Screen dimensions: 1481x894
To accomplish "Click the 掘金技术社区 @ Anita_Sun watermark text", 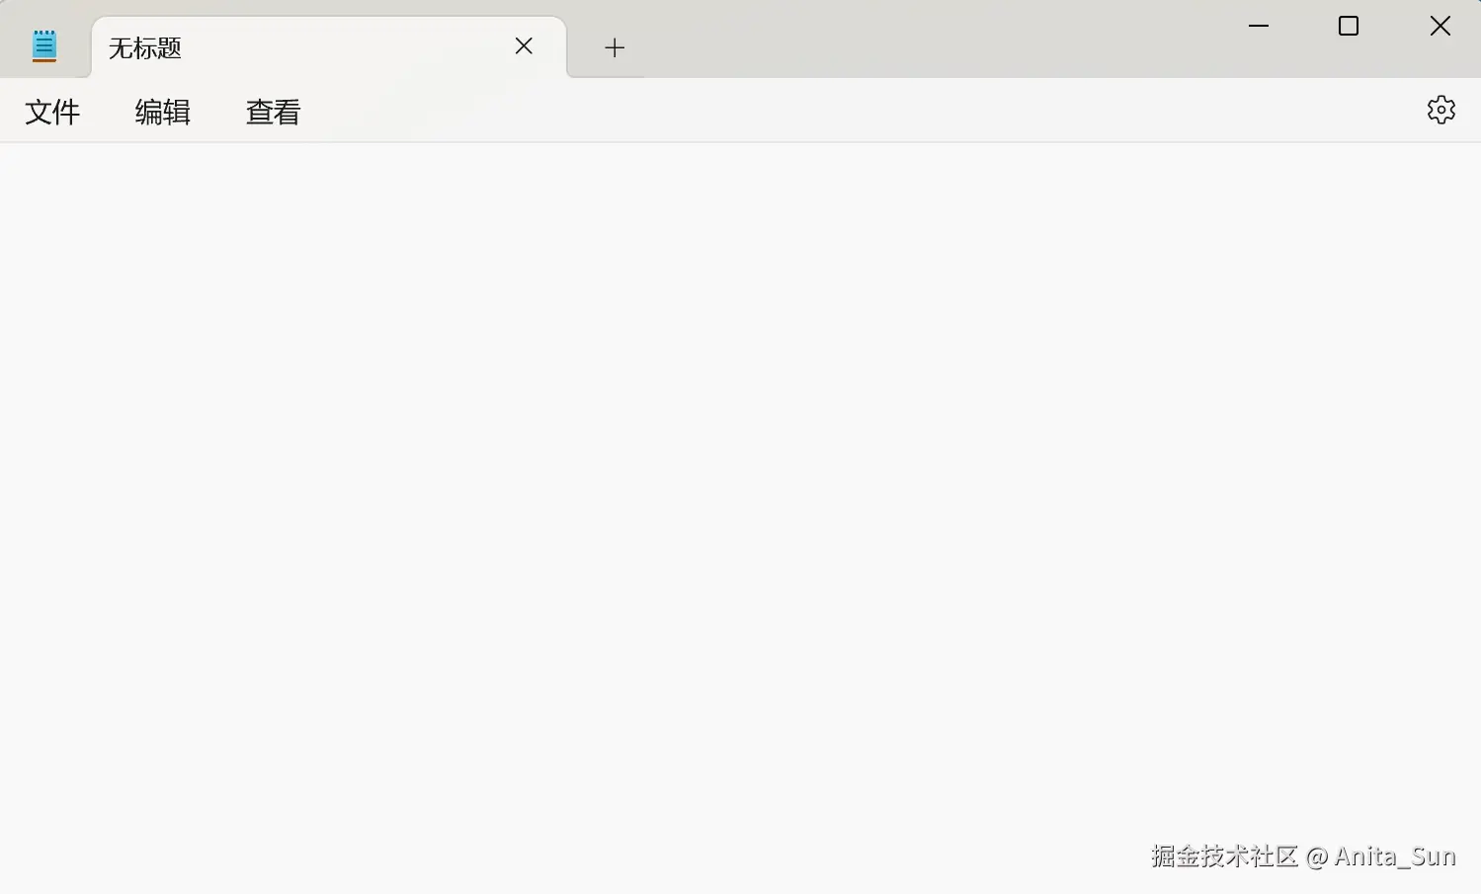I will [1303, 855].
